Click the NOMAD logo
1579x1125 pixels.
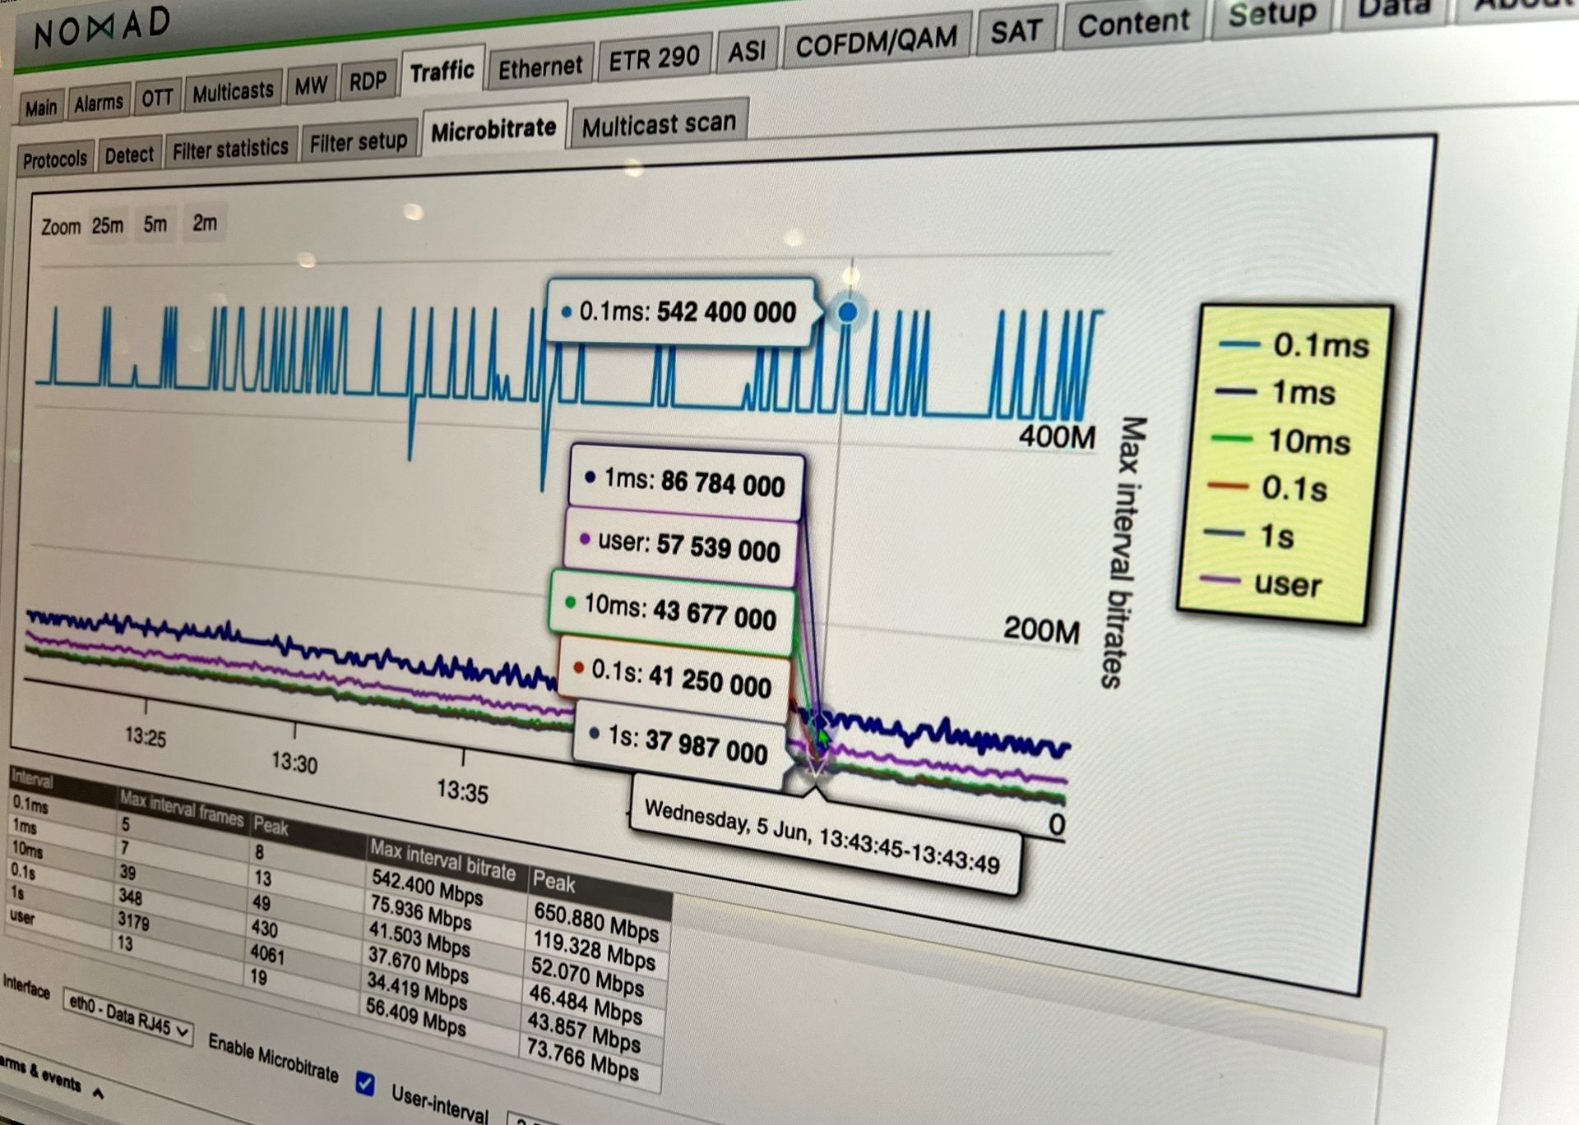pos(102,27)
